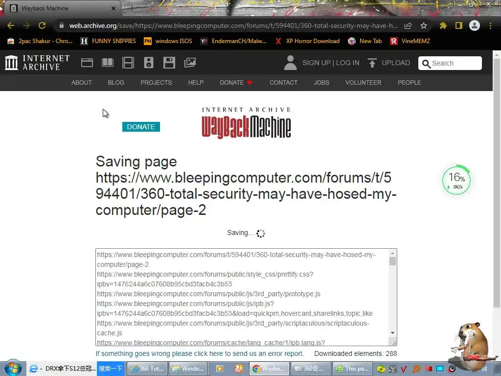The width and height of the screenshot is (501, 376).
Task: Click the Internet Archive Search field
Action: click(x=450, y=63)
